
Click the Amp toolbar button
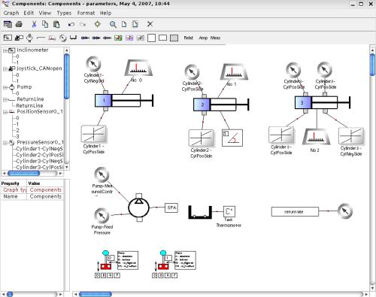pos(203,38)
